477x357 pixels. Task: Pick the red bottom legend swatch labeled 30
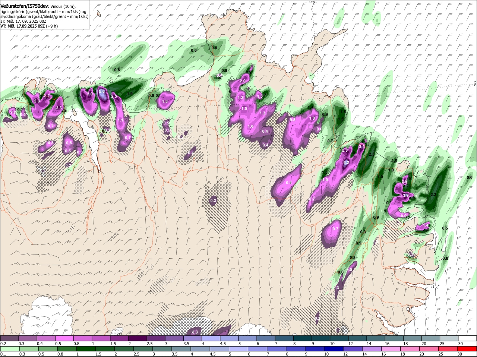(x=467, y=348)
